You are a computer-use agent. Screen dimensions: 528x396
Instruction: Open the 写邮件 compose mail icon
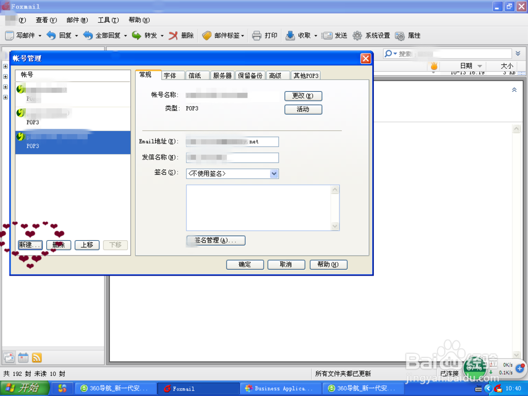[x=21, y=35]
